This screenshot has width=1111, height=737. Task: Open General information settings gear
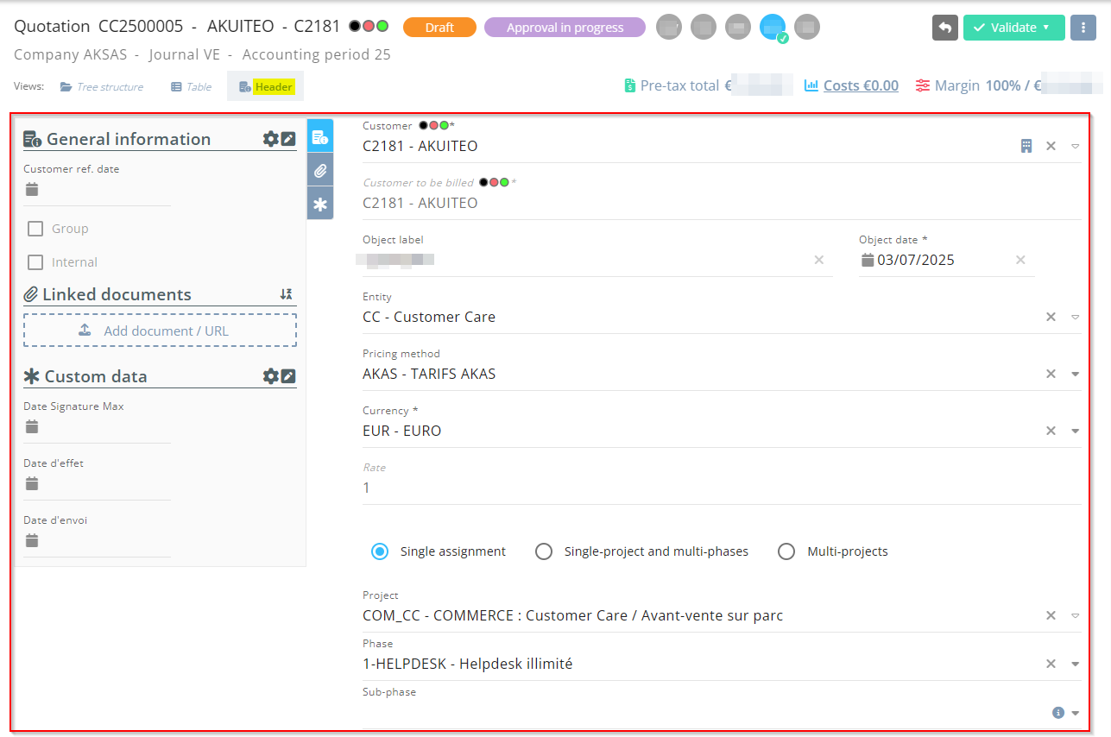tap(271, 139)
